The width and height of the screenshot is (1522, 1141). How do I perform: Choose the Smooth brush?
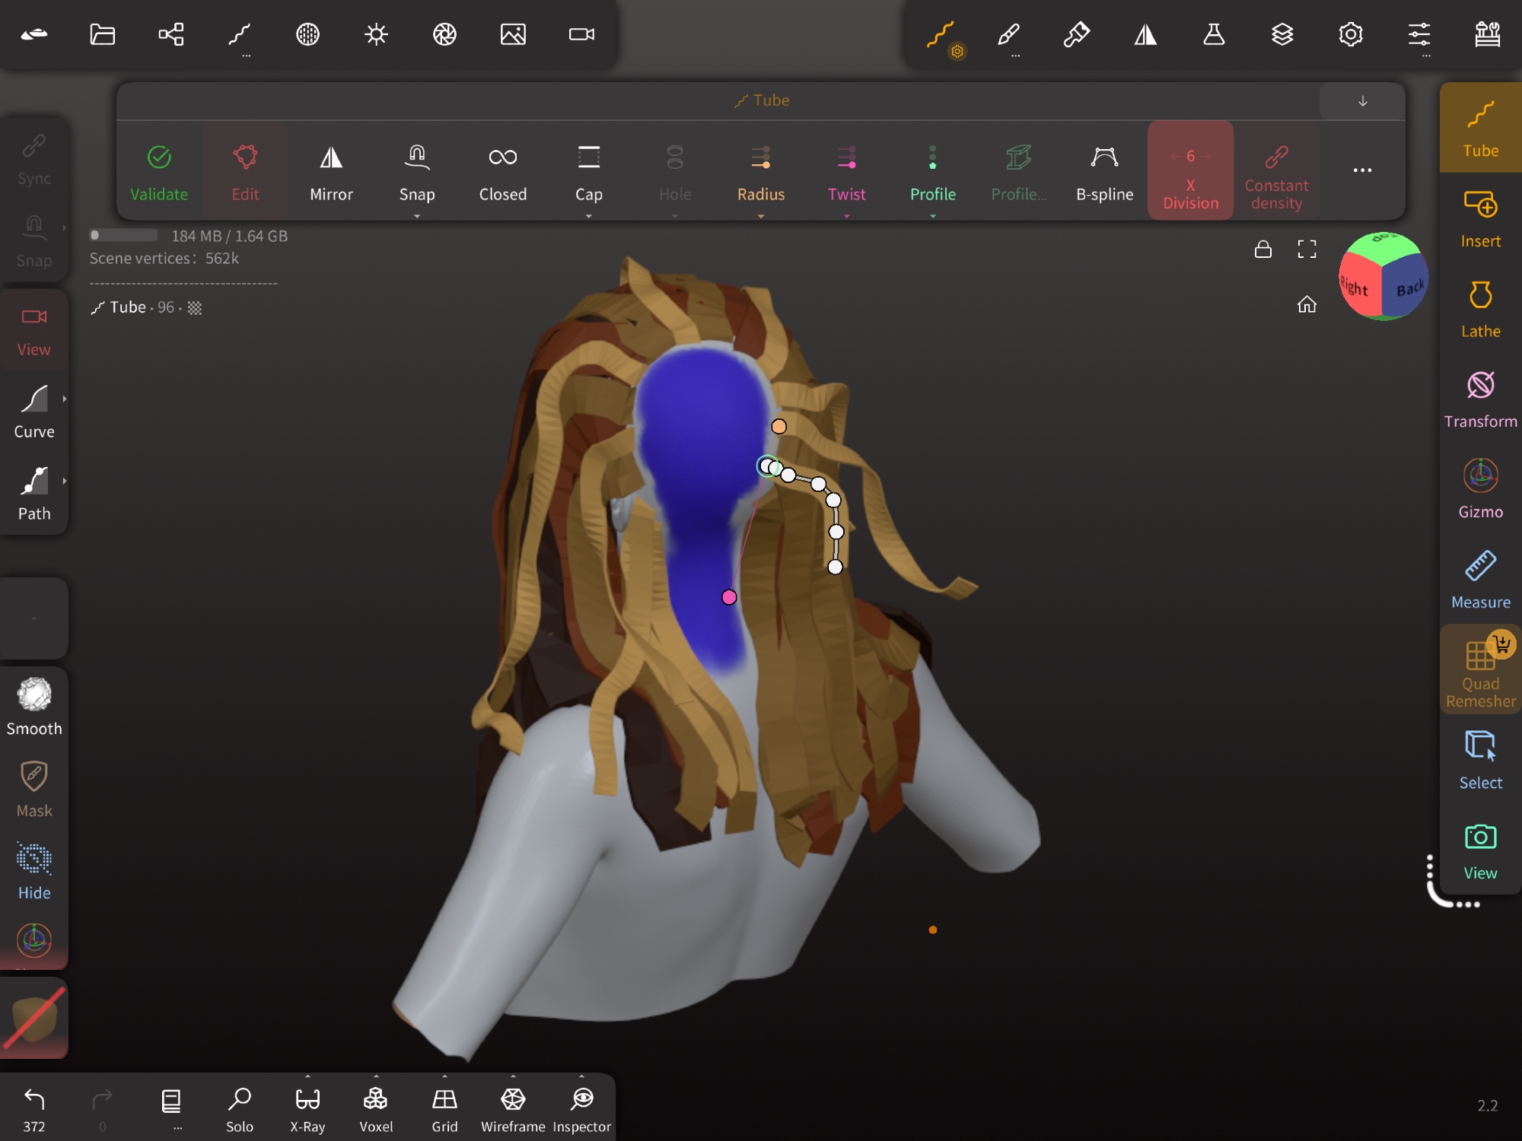[x=34, y=707]
